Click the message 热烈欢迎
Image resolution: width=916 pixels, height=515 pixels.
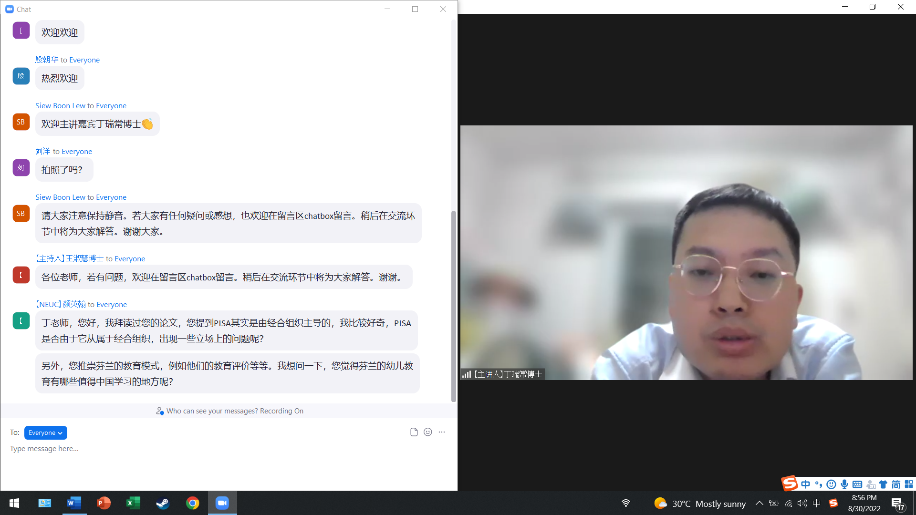60,78
